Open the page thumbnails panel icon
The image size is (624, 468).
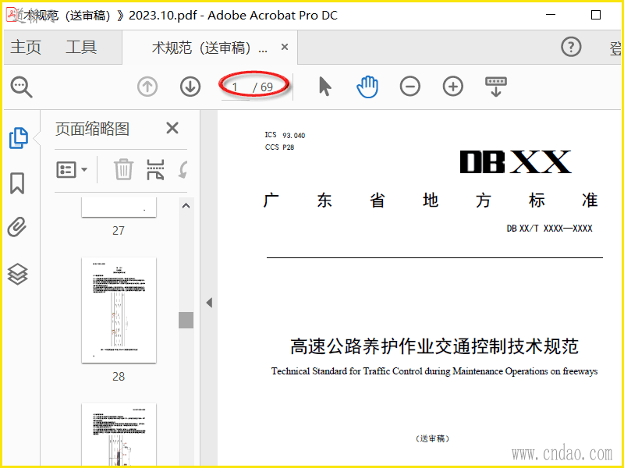click(x=18, y=138)
